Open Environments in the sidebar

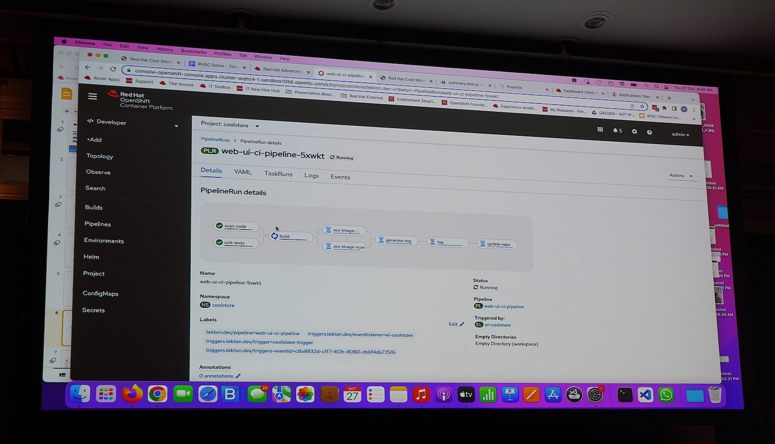point(104,241)
